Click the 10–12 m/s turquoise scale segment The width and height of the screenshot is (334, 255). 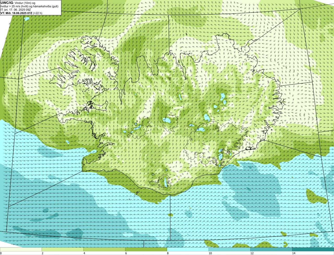click(230, 249)
